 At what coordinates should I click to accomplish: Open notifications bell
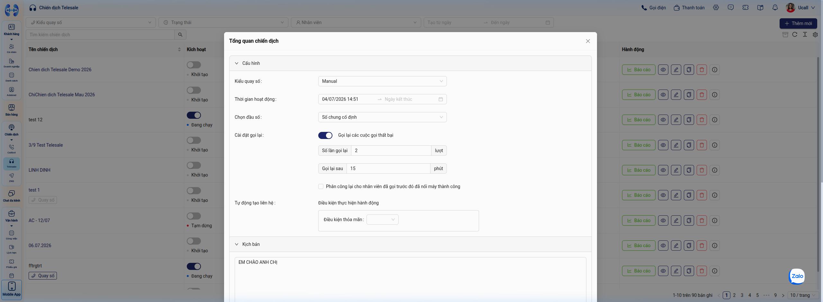tap(775, 7)
